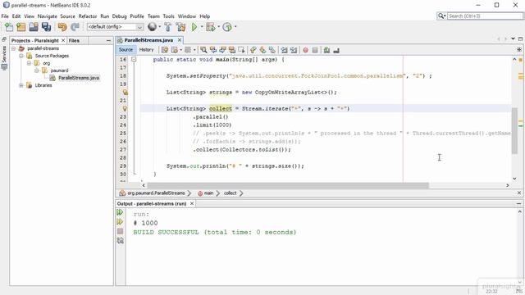
Task: Click the Last Edit icon in editor toolbar
Action: 165,50
